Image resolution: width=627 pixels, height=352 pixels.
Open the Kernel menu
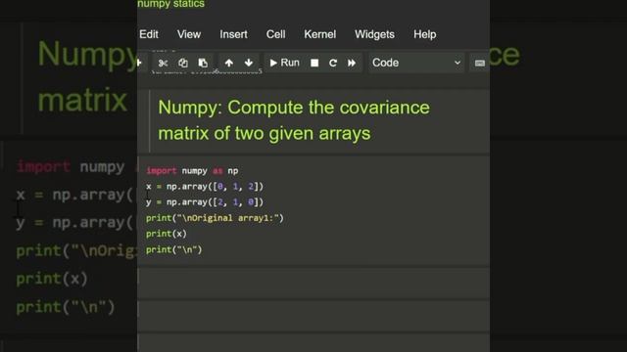click(x=320, y=34)
